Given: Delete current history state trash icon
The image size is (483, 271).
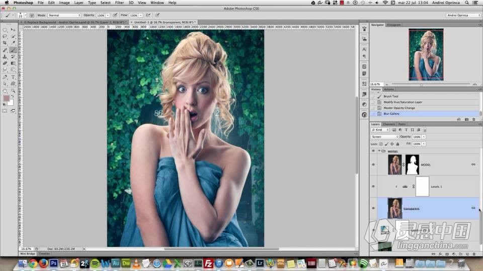Looking at the screenshot, I should pos(474,119).
